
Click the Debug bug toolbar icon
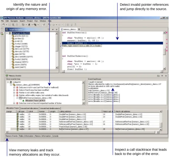click(23, 25)
